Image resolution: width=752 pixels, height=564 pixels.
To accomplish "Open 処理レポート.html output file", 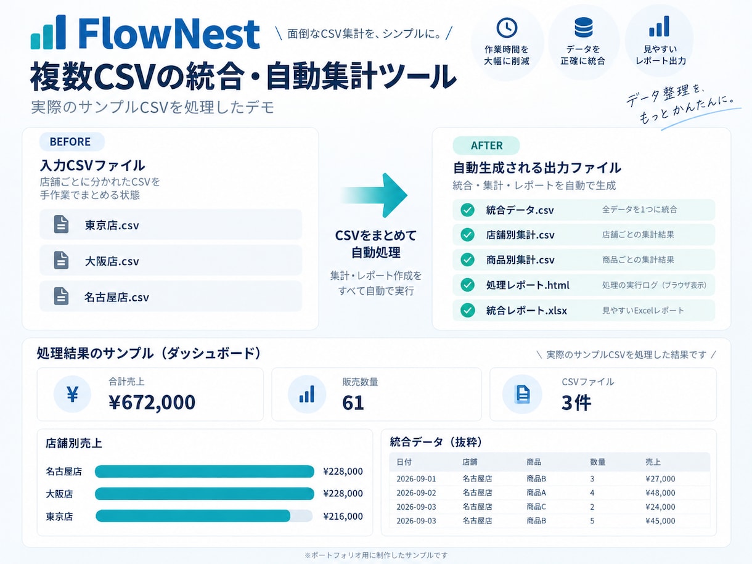I will tap(584, 285).
